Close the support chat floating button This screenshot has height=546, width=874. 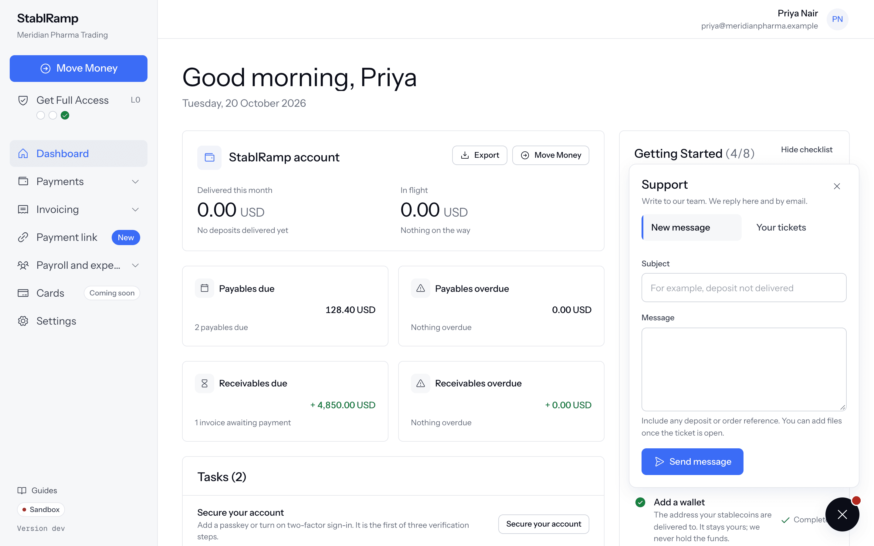click(842, 514)
